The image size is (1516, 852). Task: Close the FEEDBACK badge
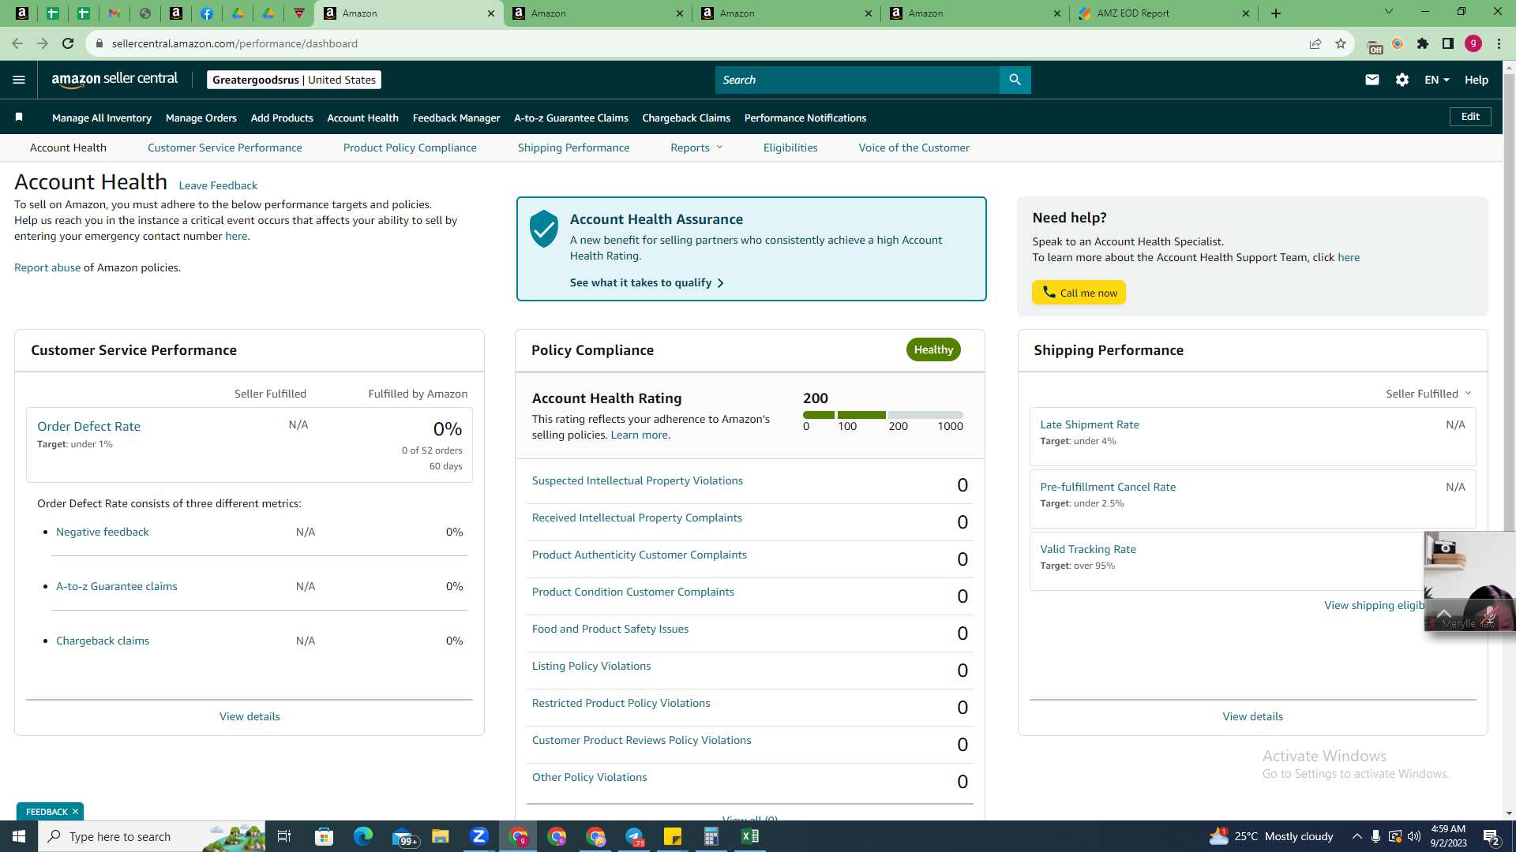click(x=76, y=812)
